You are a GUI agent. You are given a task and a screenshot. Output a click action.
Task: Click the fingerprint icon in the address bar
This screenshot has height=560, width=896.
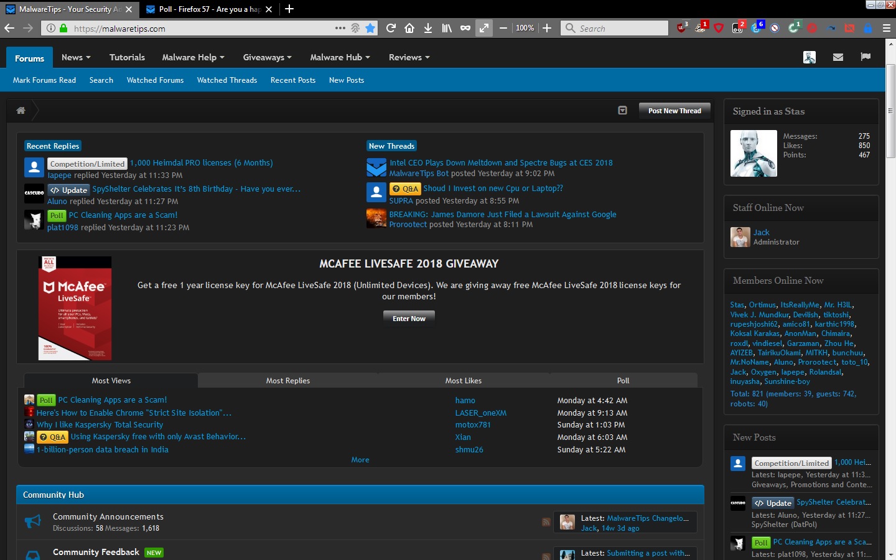[355, 28]
